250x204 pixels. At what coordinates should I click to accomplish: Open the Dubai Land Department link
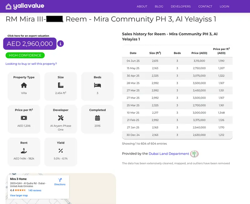[169, 154]
